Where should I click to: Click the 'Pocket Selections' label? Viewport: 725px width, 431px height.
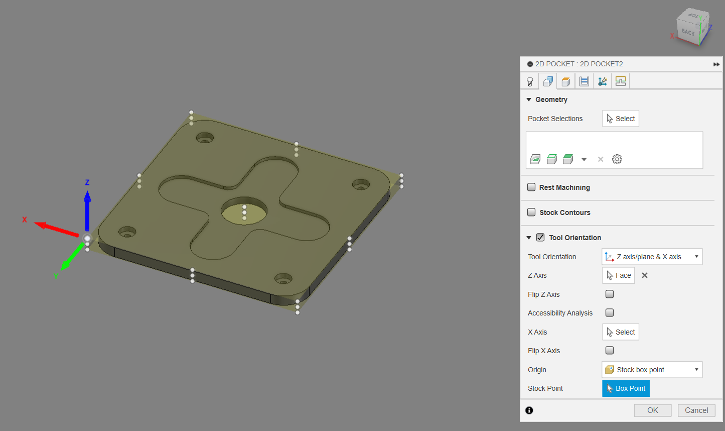(555, 119)
